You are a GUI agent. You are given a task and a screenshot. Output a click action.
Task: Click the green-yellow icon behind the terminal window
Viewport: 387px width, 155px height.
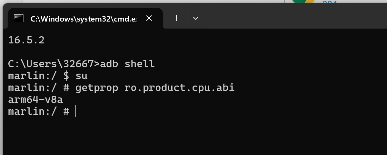point(303,2)
